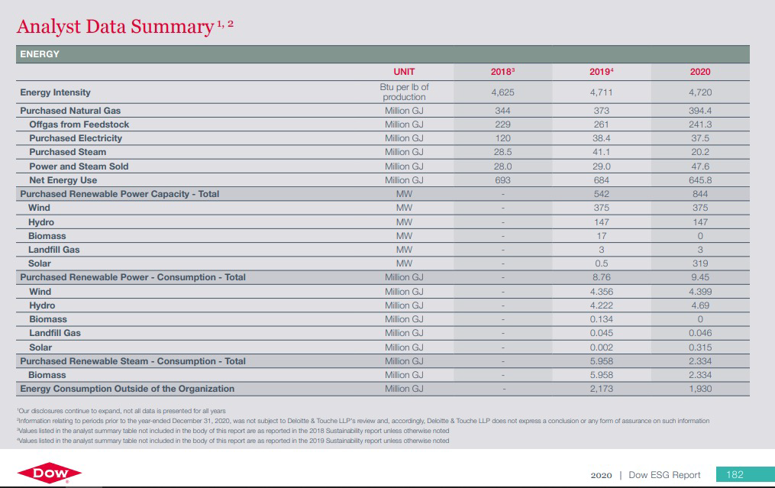Screen dimensions: 775x488
Task: Click the 'Purchased Natural Gas' row label
Action: point(70,111)
